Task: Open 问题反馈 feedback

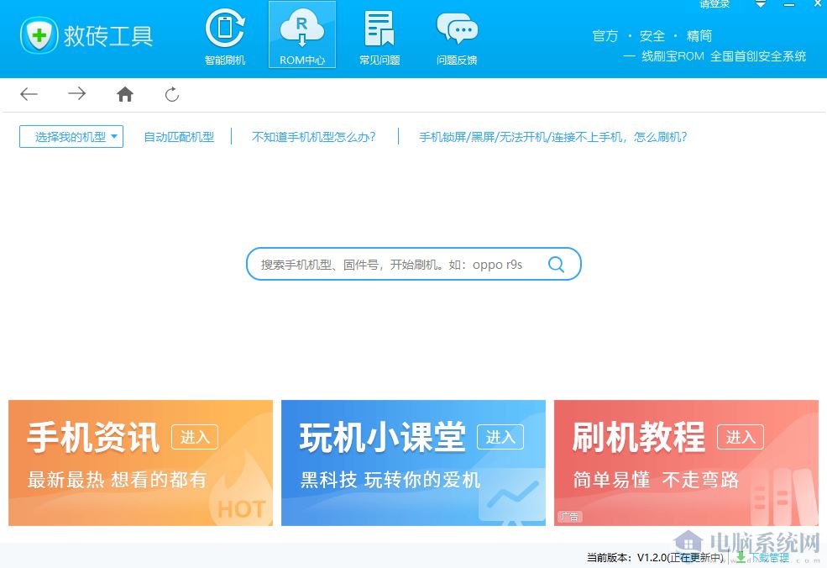Action: coord(457,35)
